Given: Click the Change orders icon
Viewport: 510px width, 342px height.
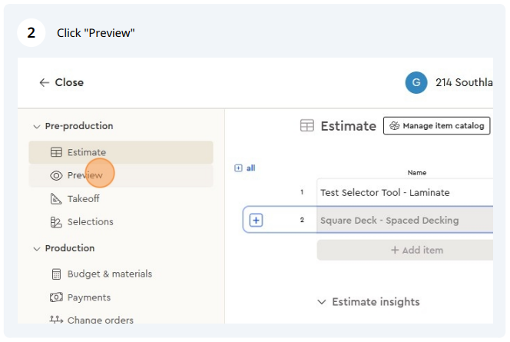Looking at the screenshot, I should (56, 320).
